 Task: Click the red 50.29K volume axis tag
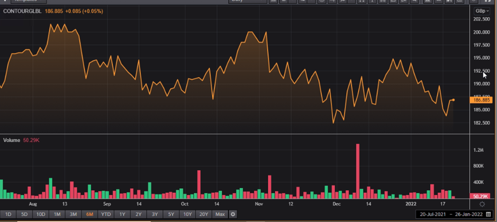(x=481, y=196)
